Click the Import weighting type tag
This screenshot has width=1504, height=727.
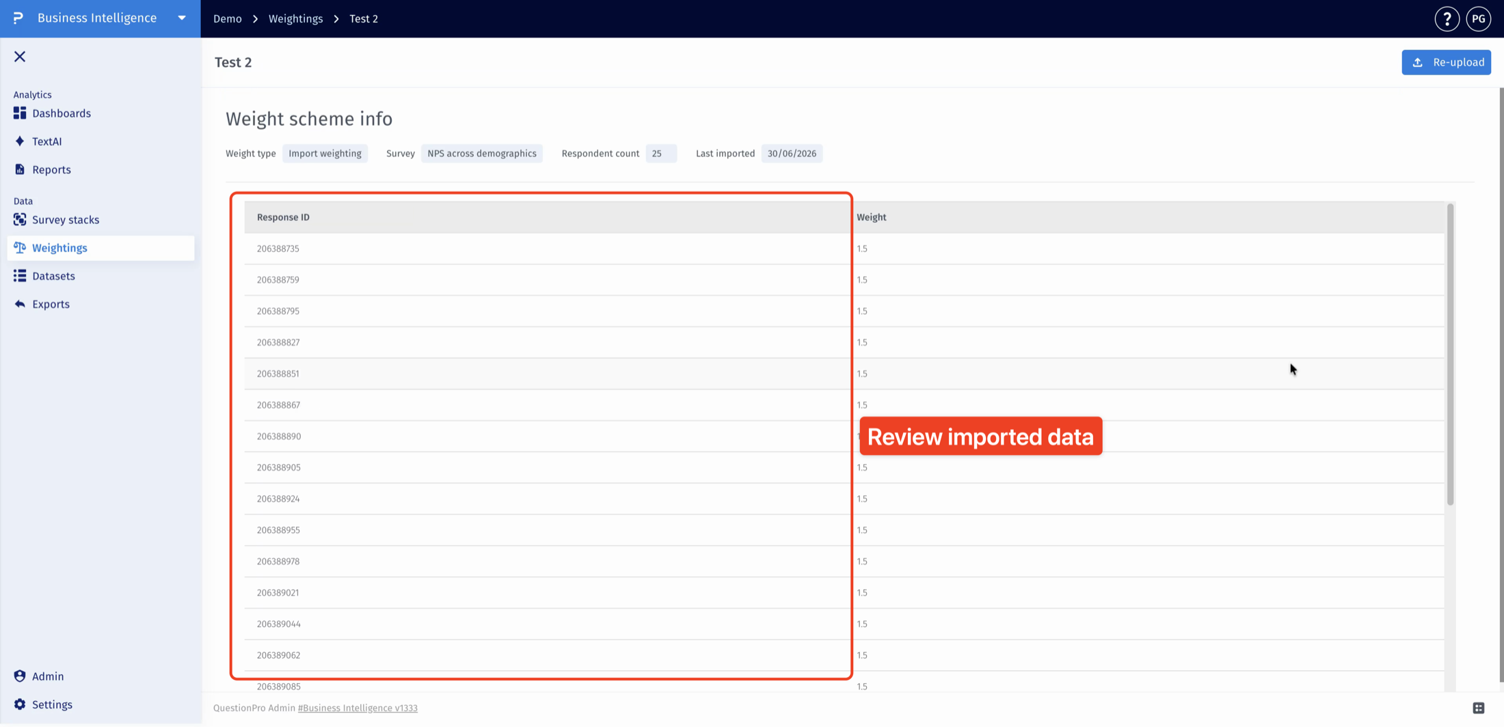coord(325,154)
